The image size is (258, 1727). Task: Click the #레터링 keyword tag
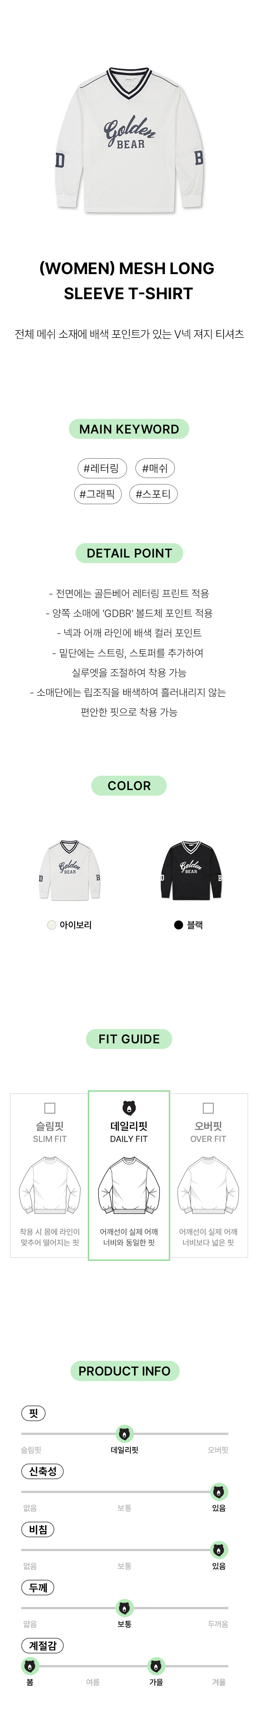(x=101, y=469)
